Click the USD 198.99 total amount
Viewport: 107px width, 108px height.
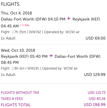(x=95, y=105)
